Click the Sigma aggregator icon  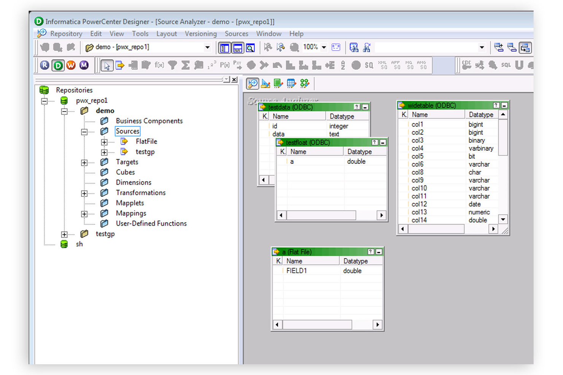click(185, 65)
